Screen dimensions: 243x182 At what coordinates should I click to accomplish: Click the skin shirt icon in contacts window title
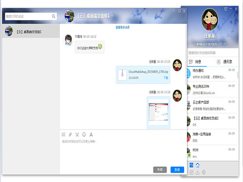click(x=226, y=9)
